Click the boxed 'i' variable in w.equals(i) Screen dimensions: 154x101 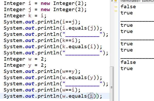(91, 96)
